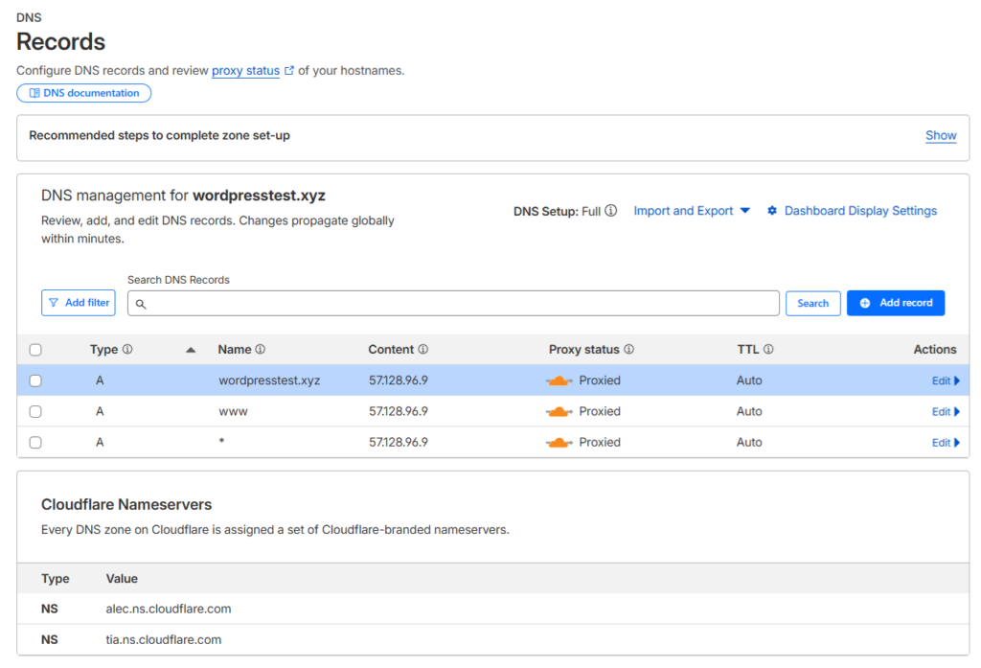The height and width of the screenshot is (668, 981).
Task: Click the 57.128.96.9 content in the www row
Action: click(x=398, y=411)
